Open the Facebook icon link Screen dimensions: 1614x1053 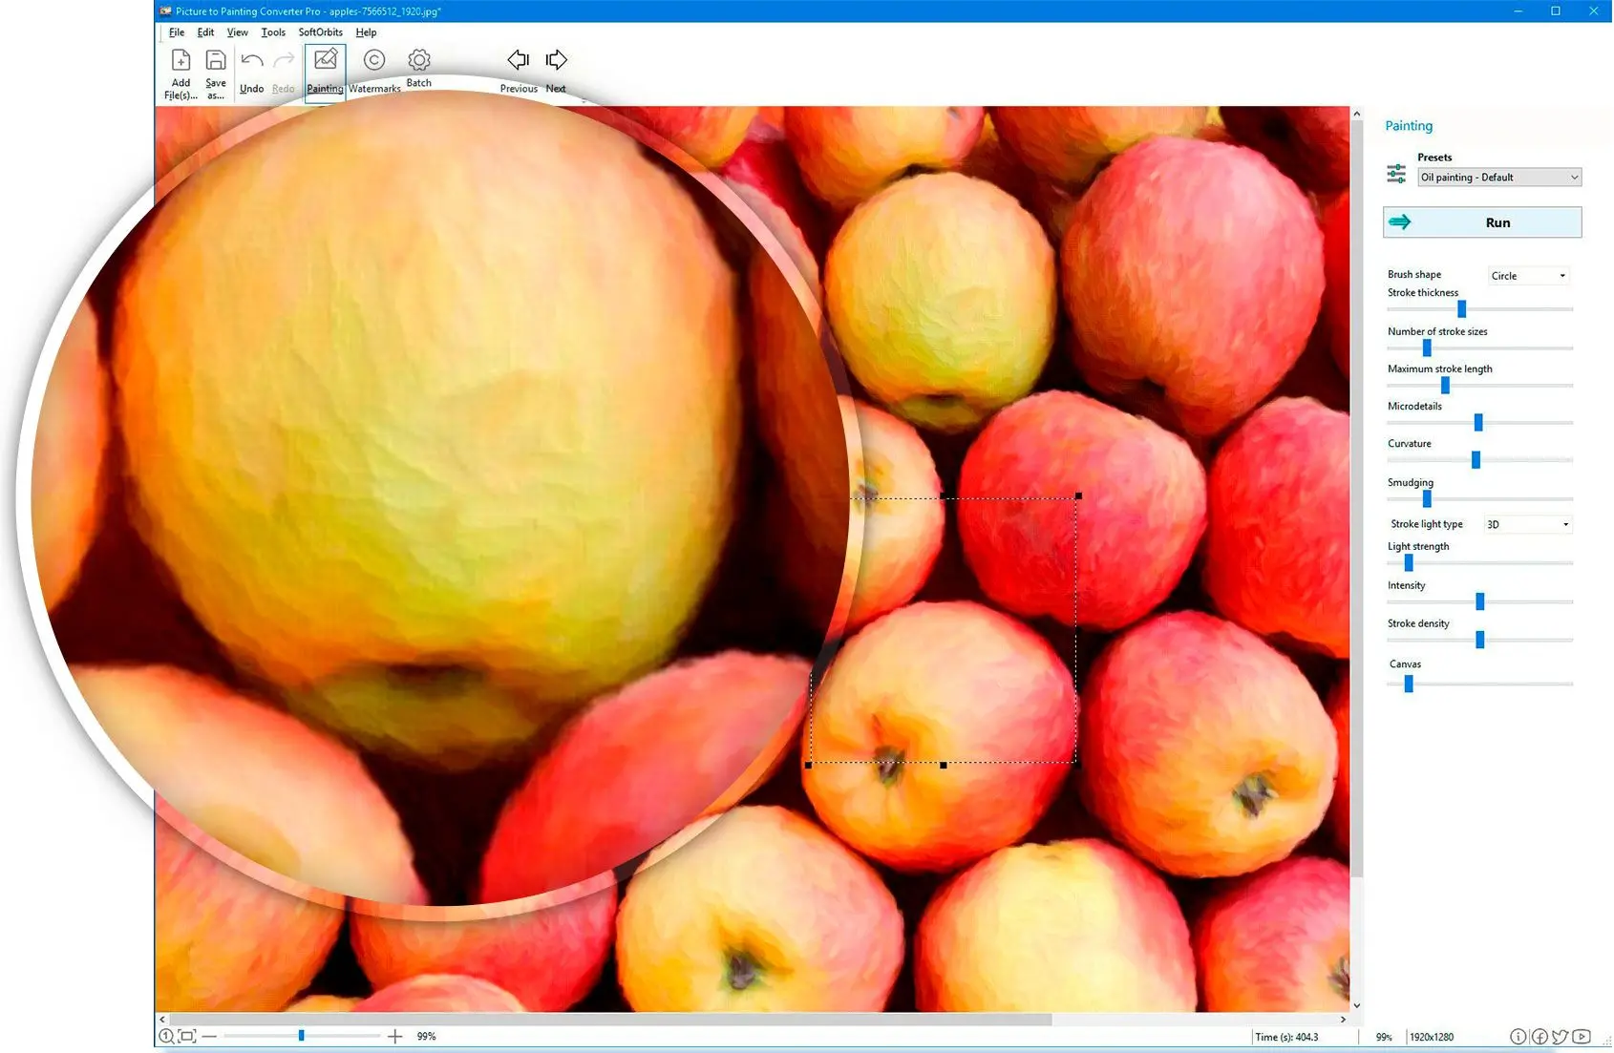1540,1037
